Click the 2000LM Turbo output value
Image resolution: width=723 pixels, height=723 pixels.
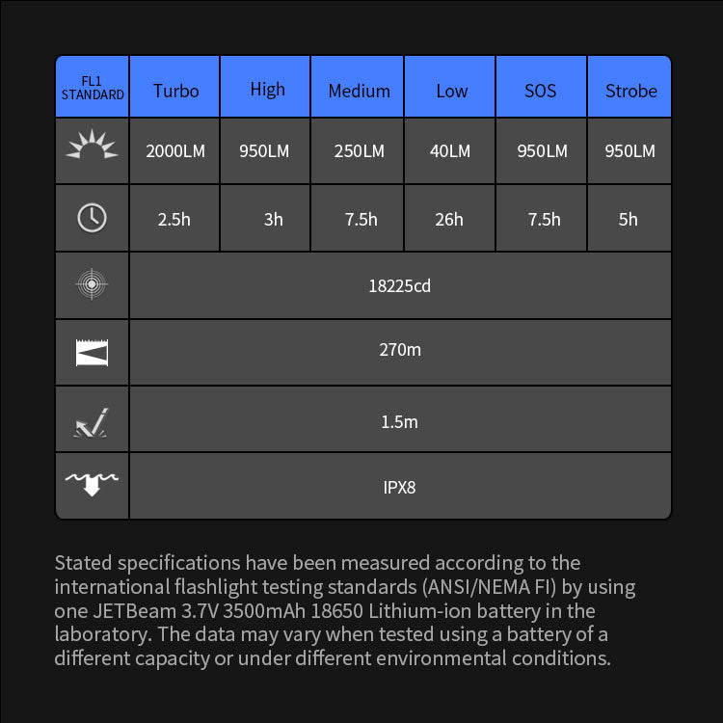[x=175, y=151]
